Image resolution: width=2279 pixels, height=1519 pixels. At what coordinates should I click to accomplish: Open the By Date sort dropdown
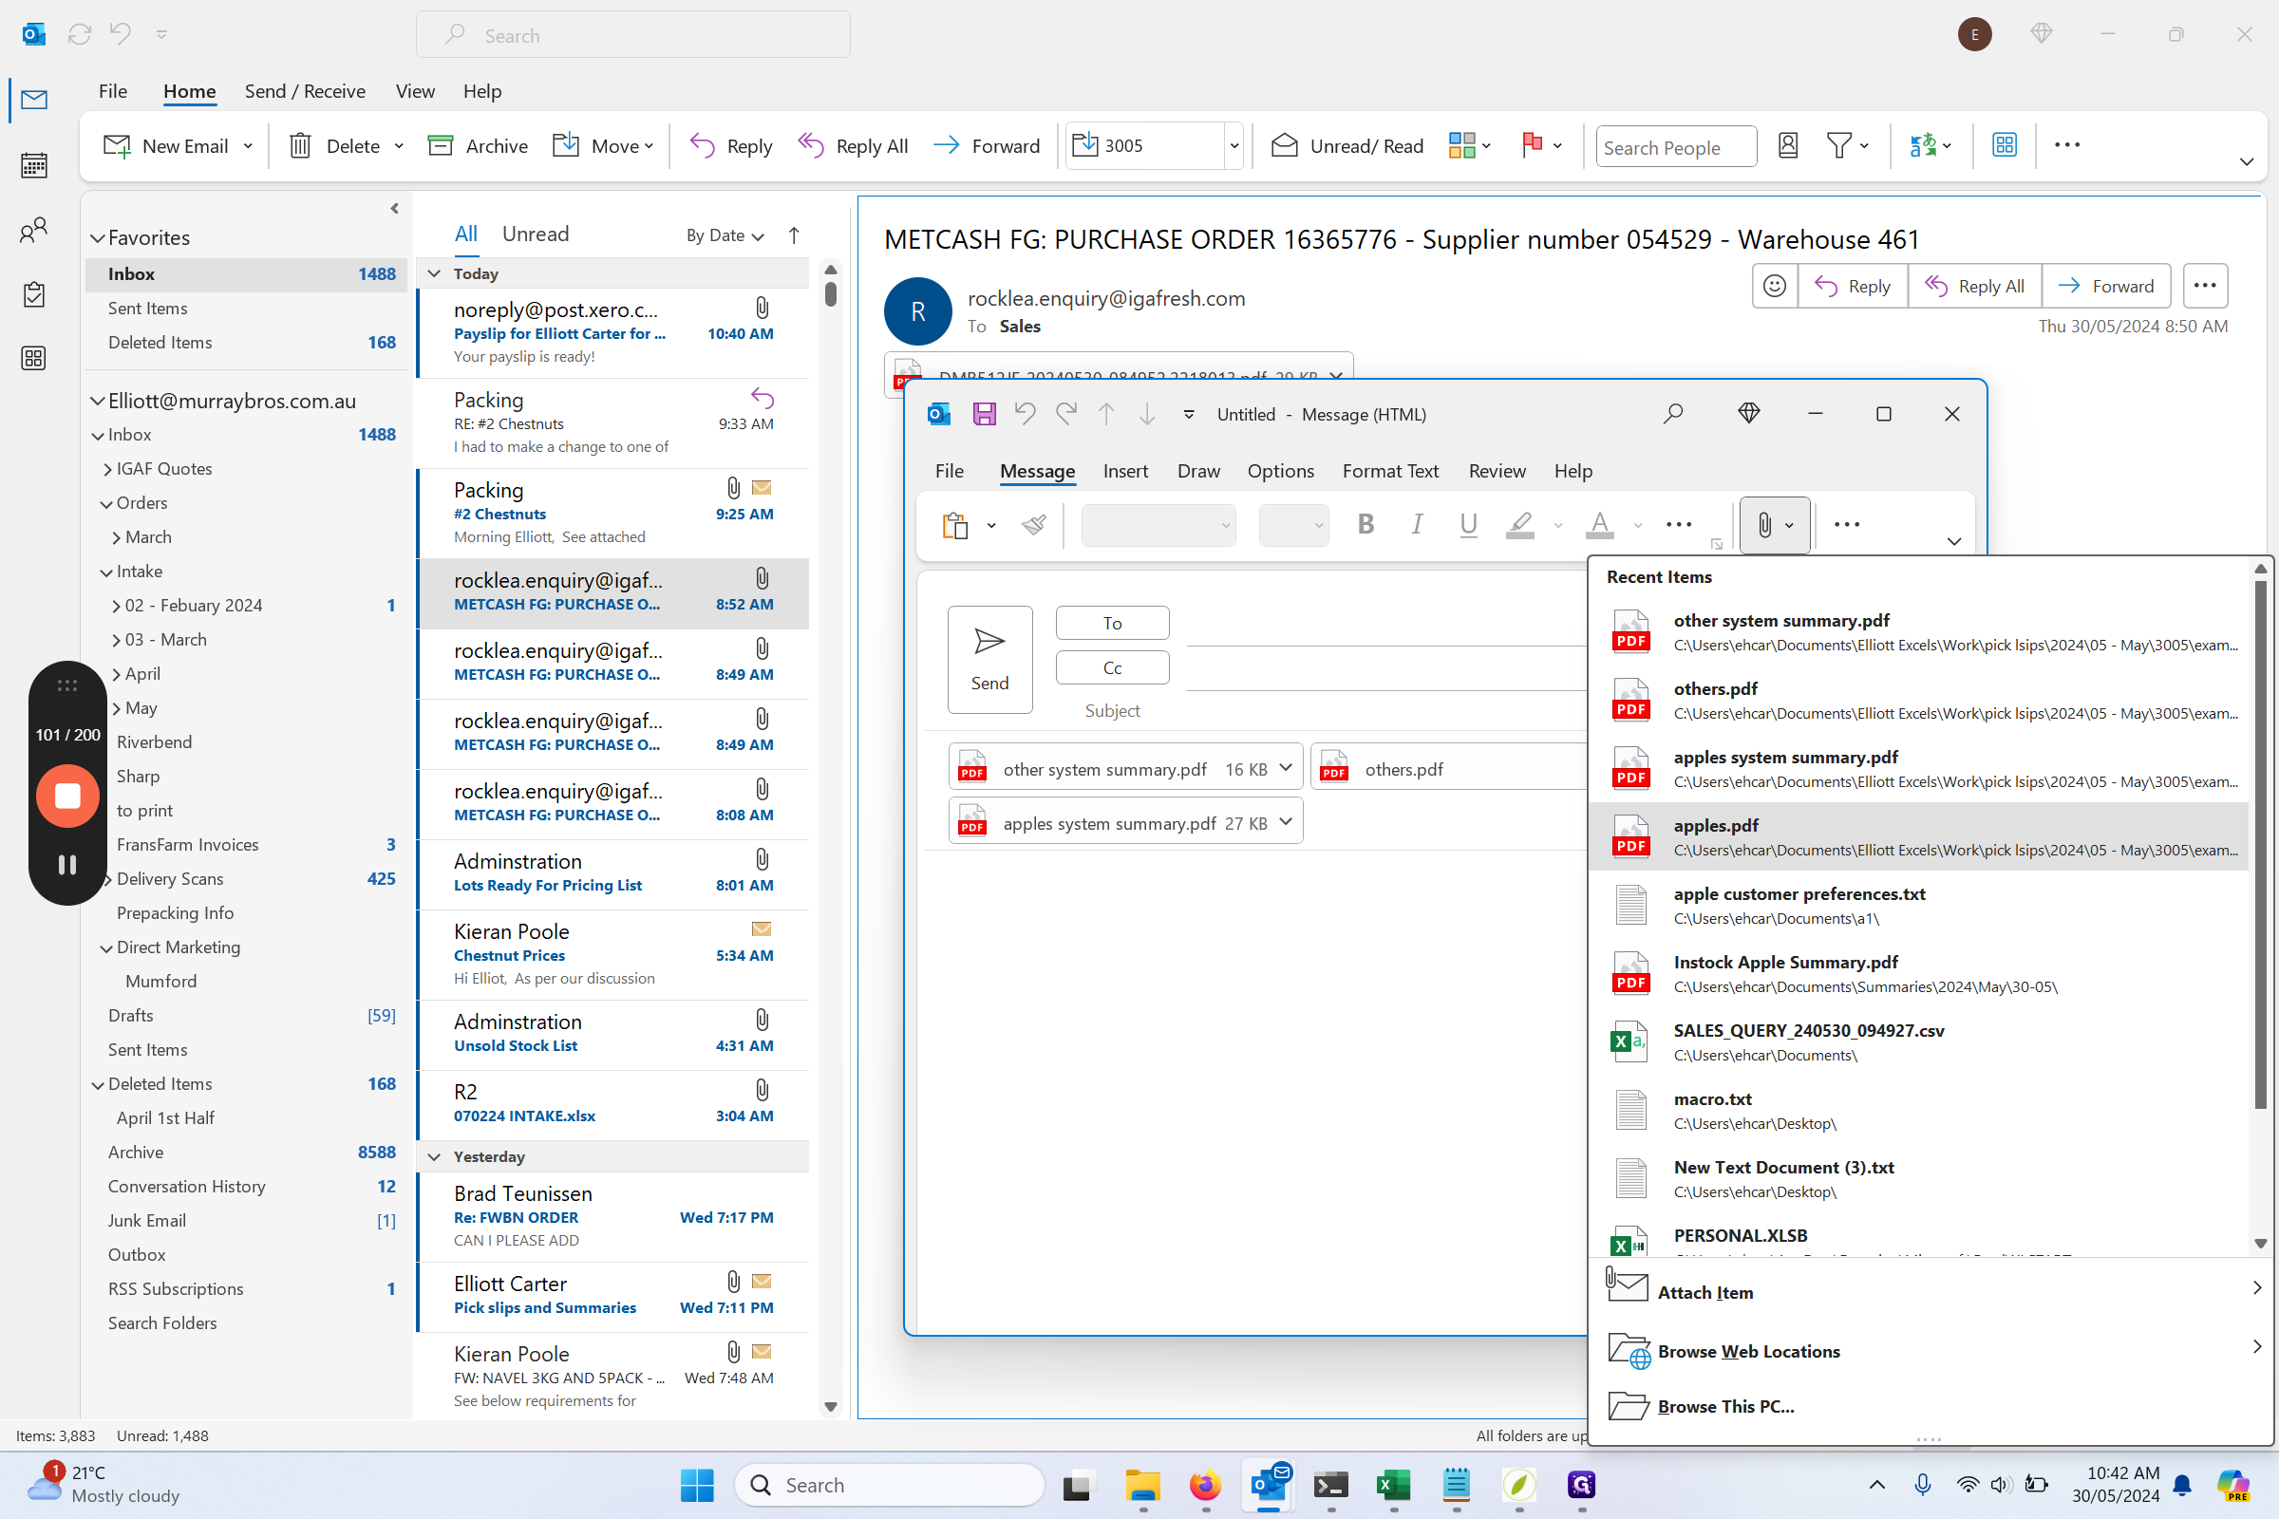point(725,235)
